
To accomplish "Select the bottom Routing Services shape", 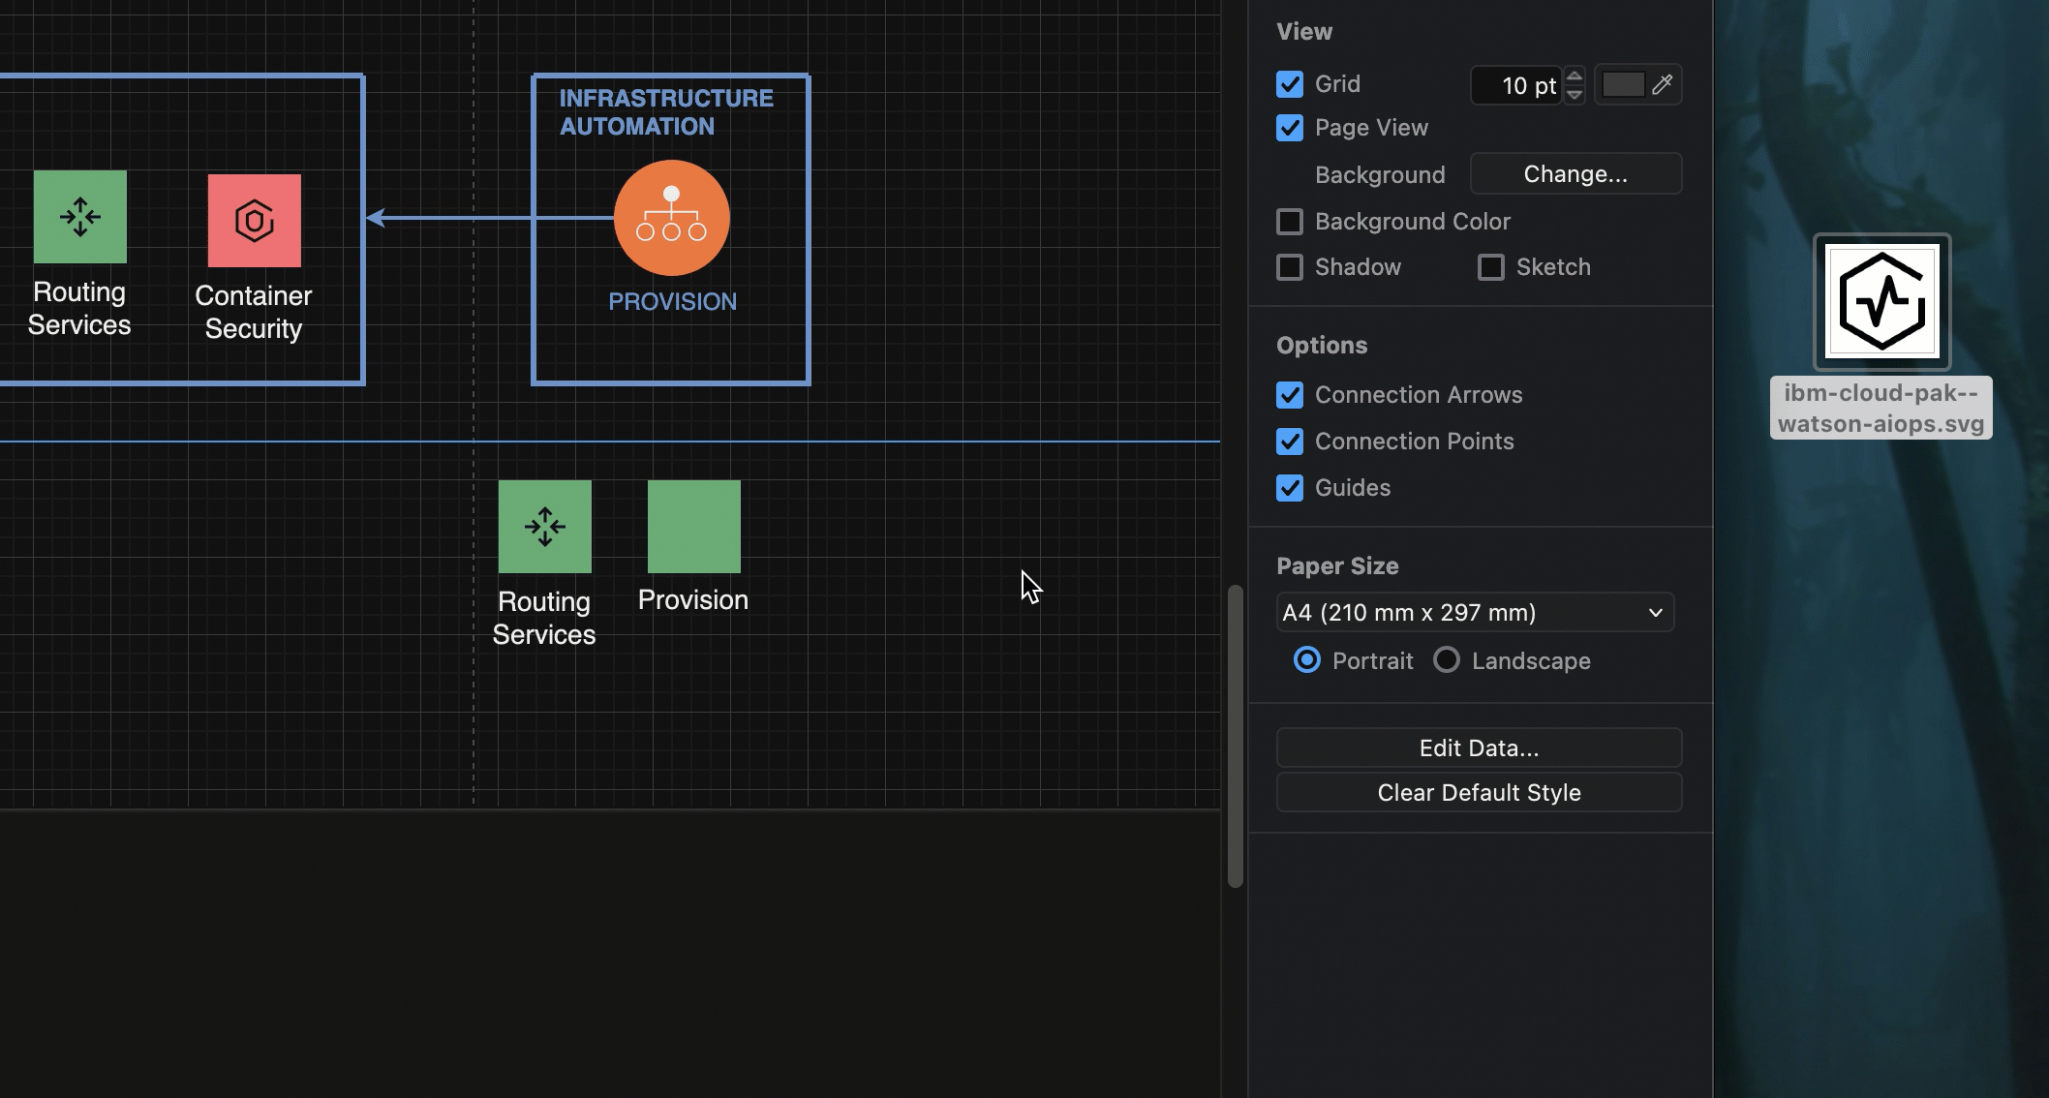I will click(544, 526).
